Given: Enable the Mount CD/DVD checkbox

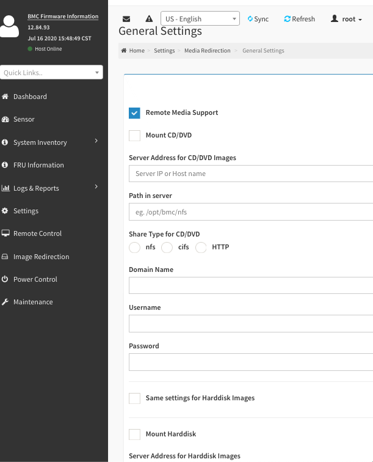Looking at the screenshot, I should [x=134, y=136].
